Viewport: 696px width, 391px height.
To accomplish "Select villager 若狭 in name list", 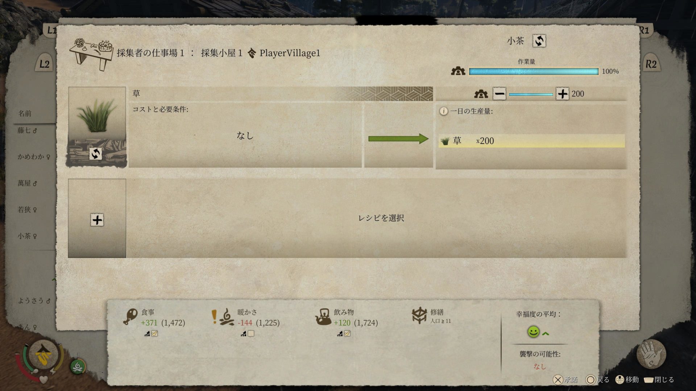I will [x=27, y=210].
